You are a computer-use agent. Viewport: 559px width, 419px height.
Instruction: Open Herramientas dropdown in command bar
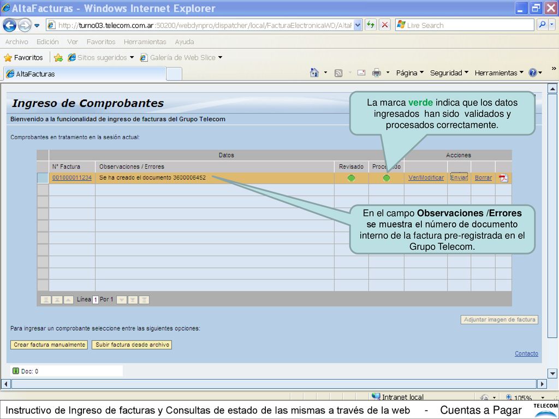[499, 73]
